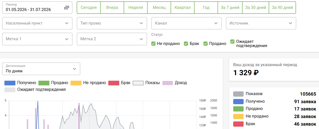319x129 pixels.
Task: Select the Год period tab
Action: click(x=206, y=8)
